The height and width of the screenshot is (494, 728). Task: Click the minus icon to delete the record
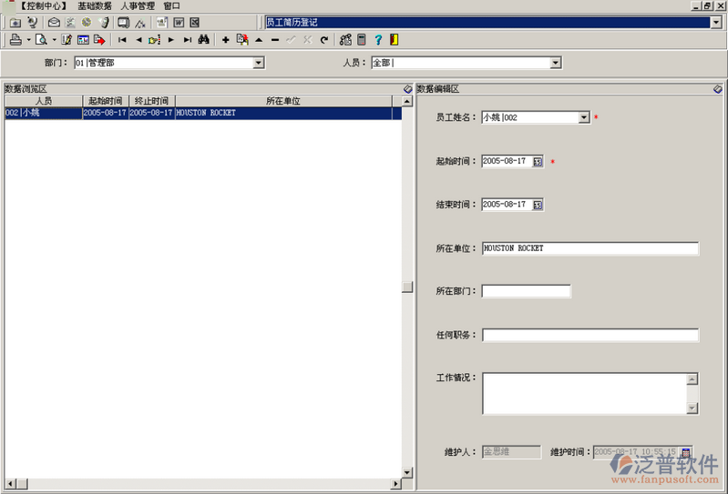(x=275, y=40)
